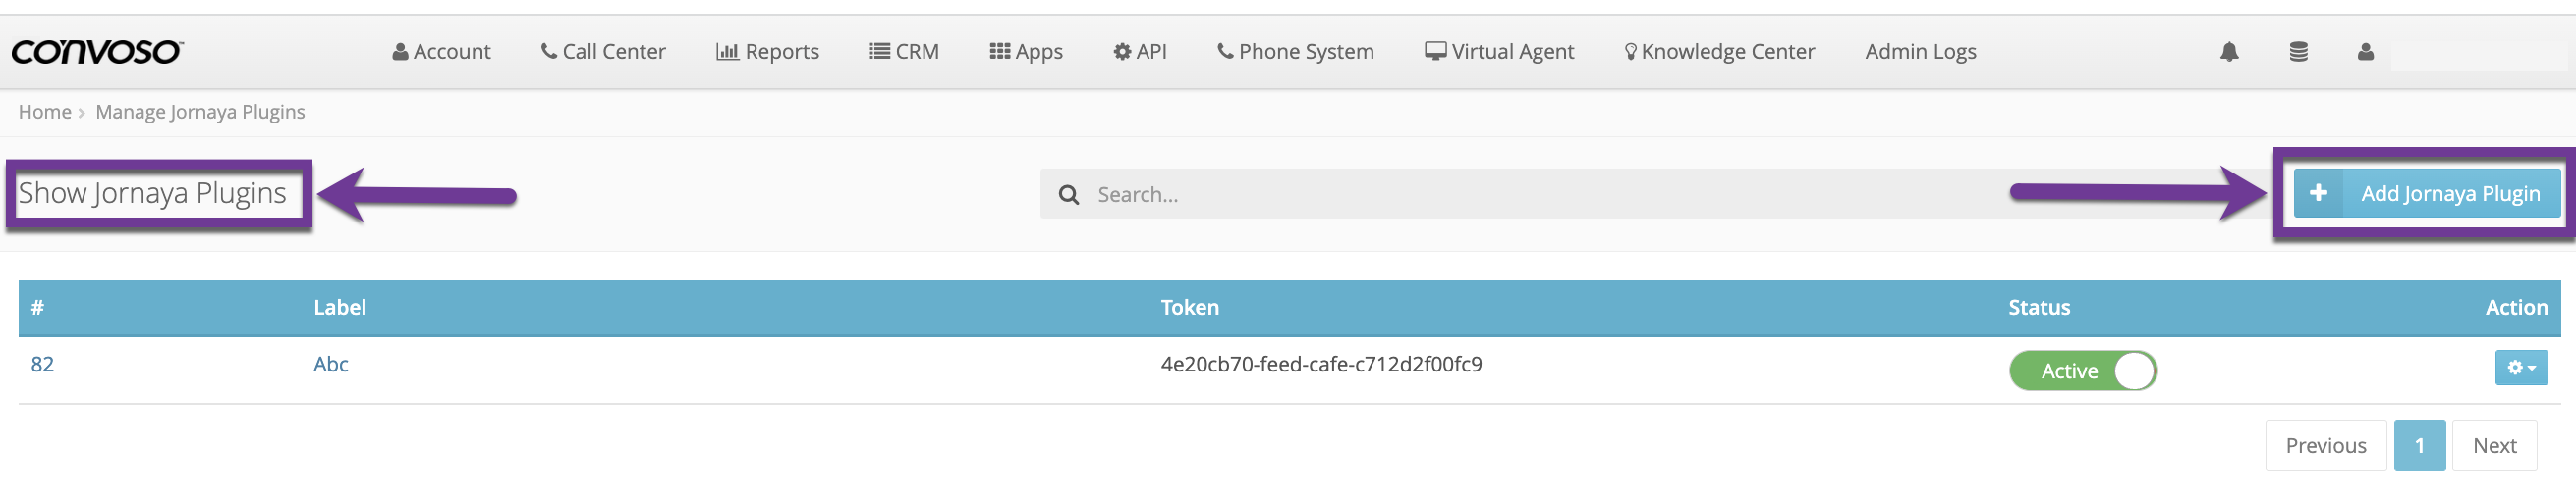Open the API gear menu
2576x494 pixels.
click(1140, 52)
